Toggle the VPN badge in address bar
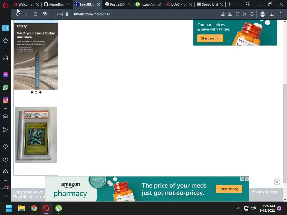Screen dimensions: 287x215 (x=59, y=14)
